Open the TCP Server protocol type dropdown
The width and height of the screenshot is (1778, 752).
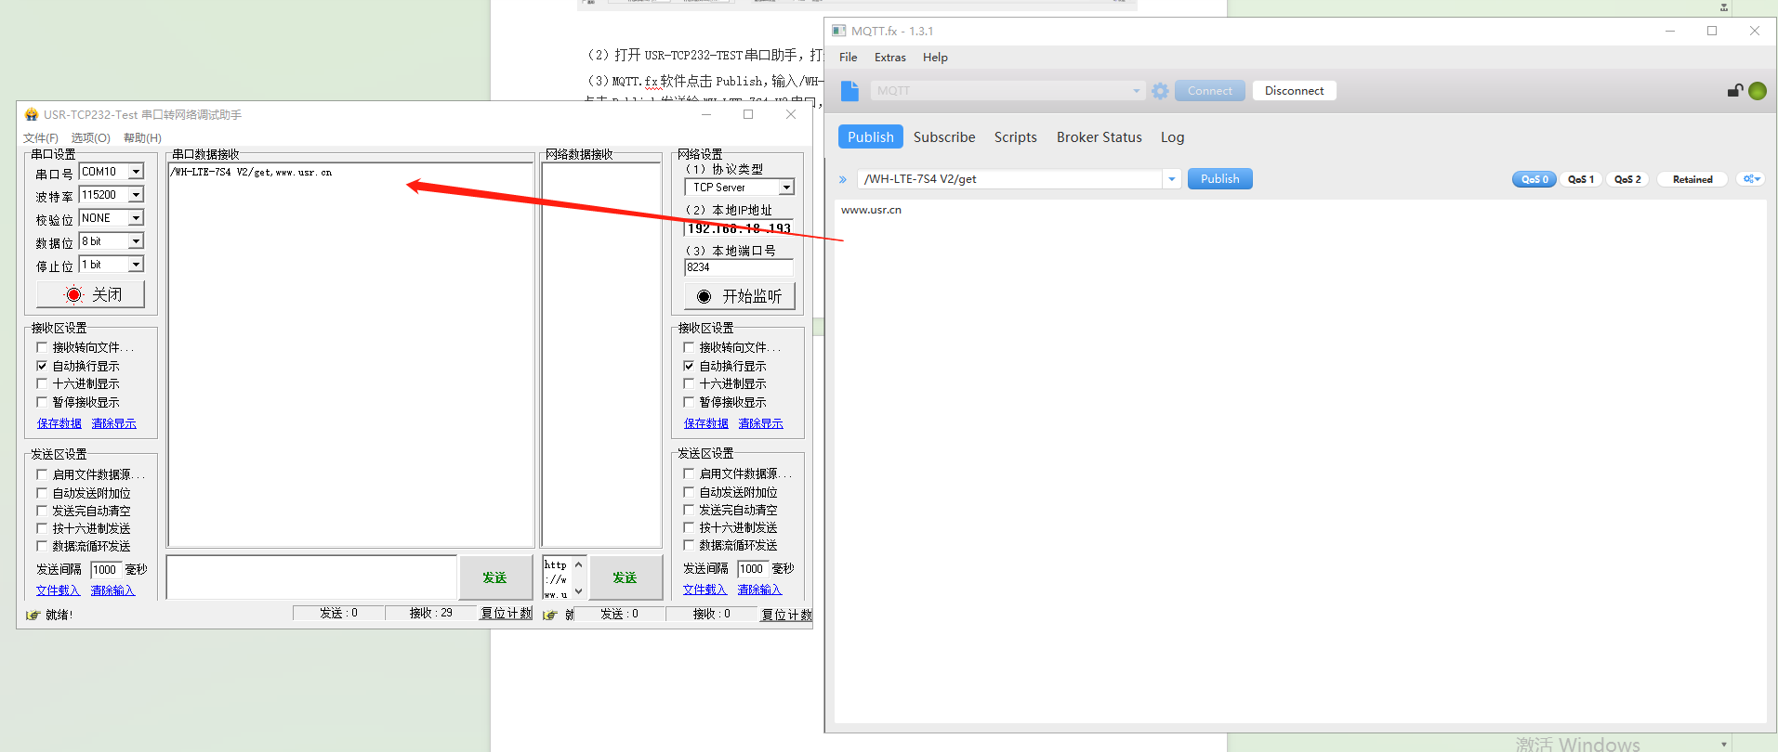[786, 188]
